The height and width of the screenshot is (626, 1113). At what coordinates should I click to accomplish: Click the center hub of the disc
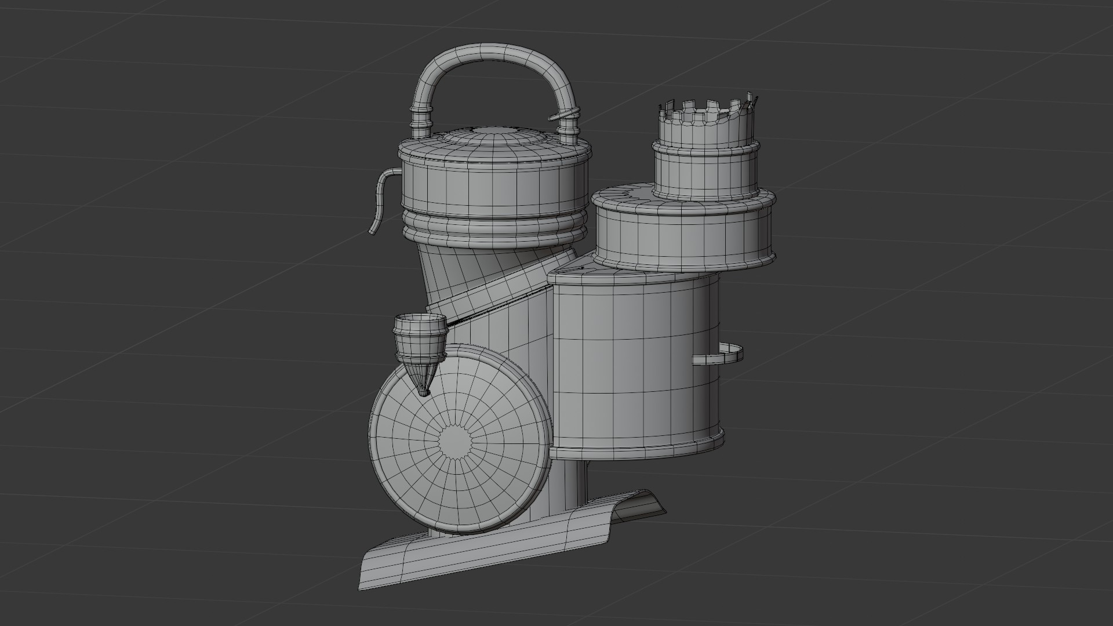(454, 443)
